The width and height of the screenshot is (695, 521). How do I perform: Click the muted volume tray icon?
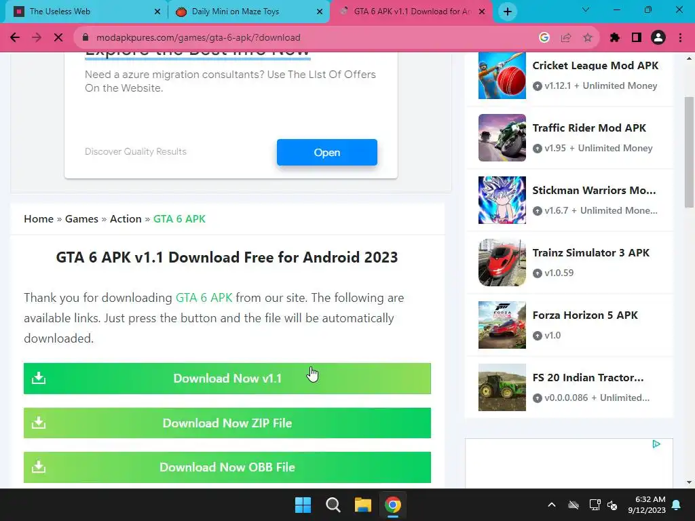click(613, 505)
